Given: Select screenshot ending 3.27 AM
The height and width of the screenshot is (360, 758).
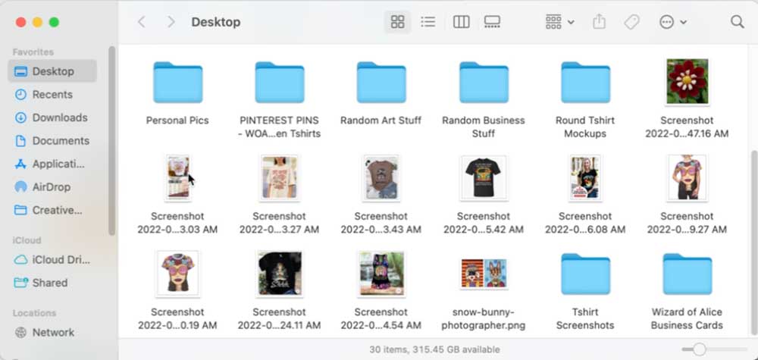Looking at the screenshot, I should (280, 177).
